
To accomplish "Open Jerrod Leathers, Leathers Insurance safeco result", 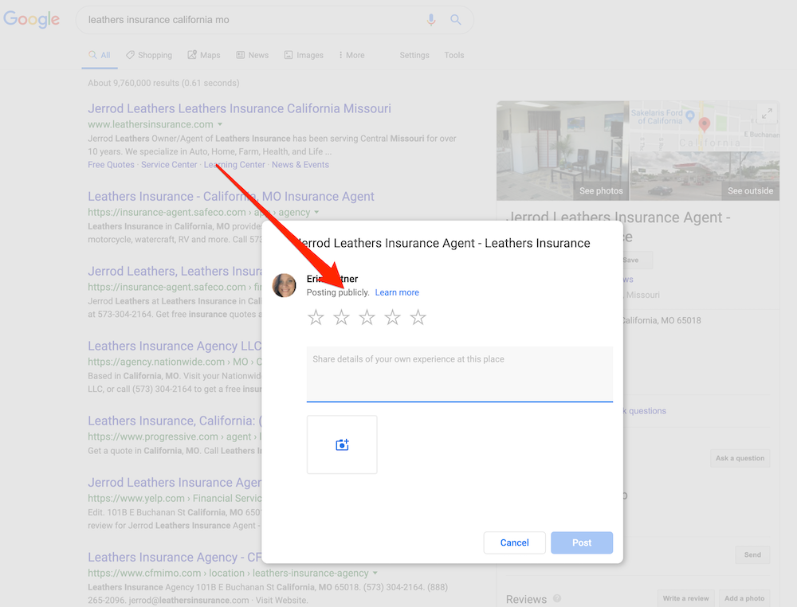I will (175, 272).
